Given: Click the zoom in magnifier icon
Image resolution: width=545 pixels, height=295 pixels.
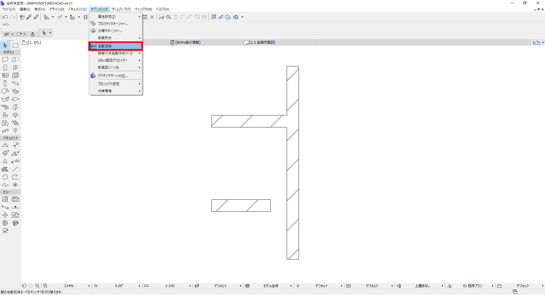Looking at the screenshot, I should point(37,286).
